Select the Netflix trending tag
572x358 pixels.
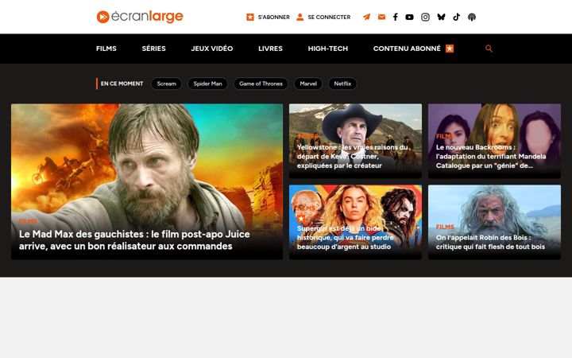coord(342,84)
